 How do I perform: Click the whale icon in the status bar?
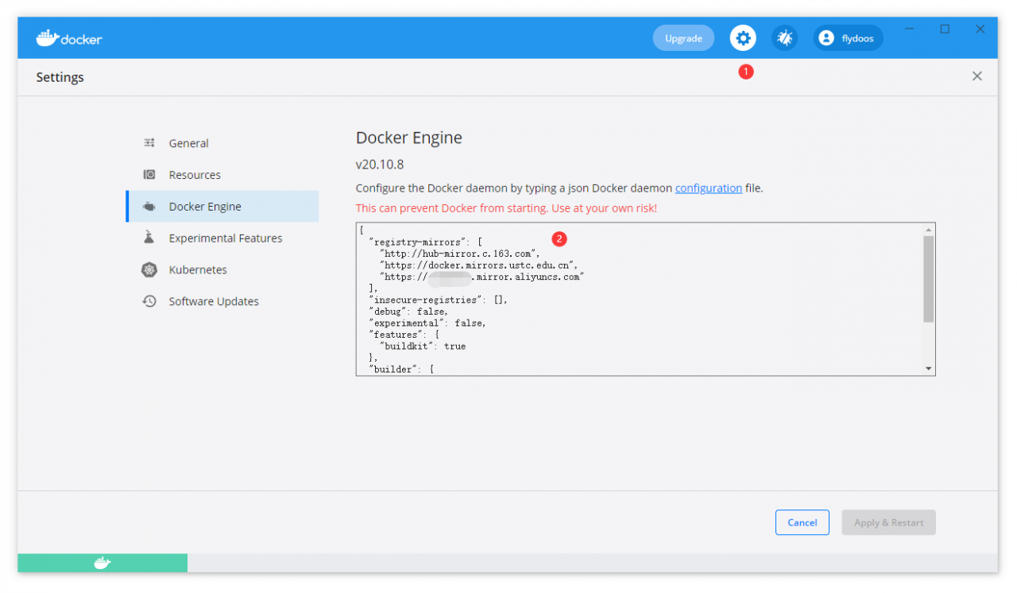point(102,562)
